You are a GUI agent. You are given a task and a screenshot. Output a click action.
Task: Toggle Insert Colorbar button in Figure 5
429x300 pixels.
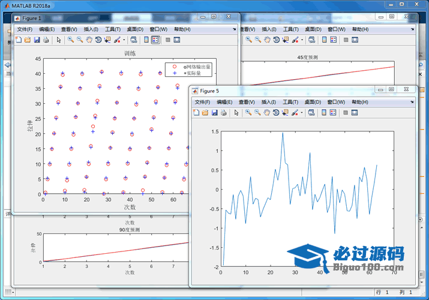324,113
